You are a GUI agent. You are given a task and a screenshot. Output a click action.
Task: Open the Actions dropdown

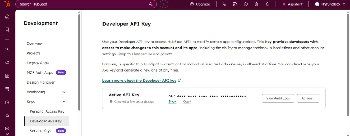(308, 98)
